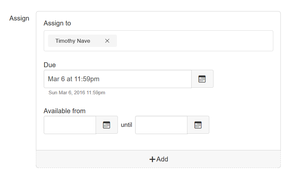Click empty part of the Add bar

[221, 159]
